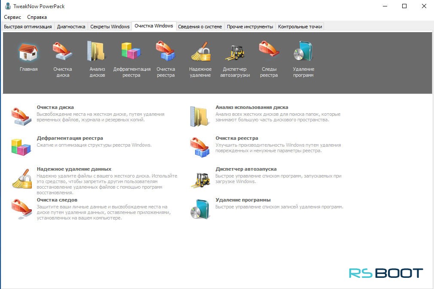Screen dimensions: 434x289
Task: Open the Прочие инструменты tab
Action: tap(250, 27)
